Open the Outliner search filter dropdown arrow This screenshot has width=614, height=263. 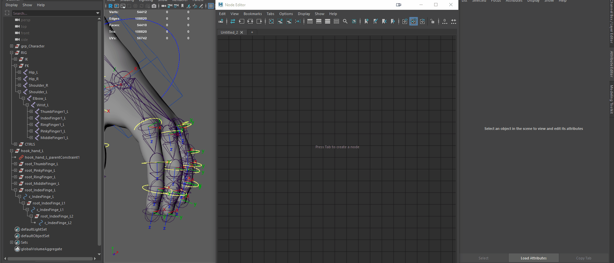[97, 13]
